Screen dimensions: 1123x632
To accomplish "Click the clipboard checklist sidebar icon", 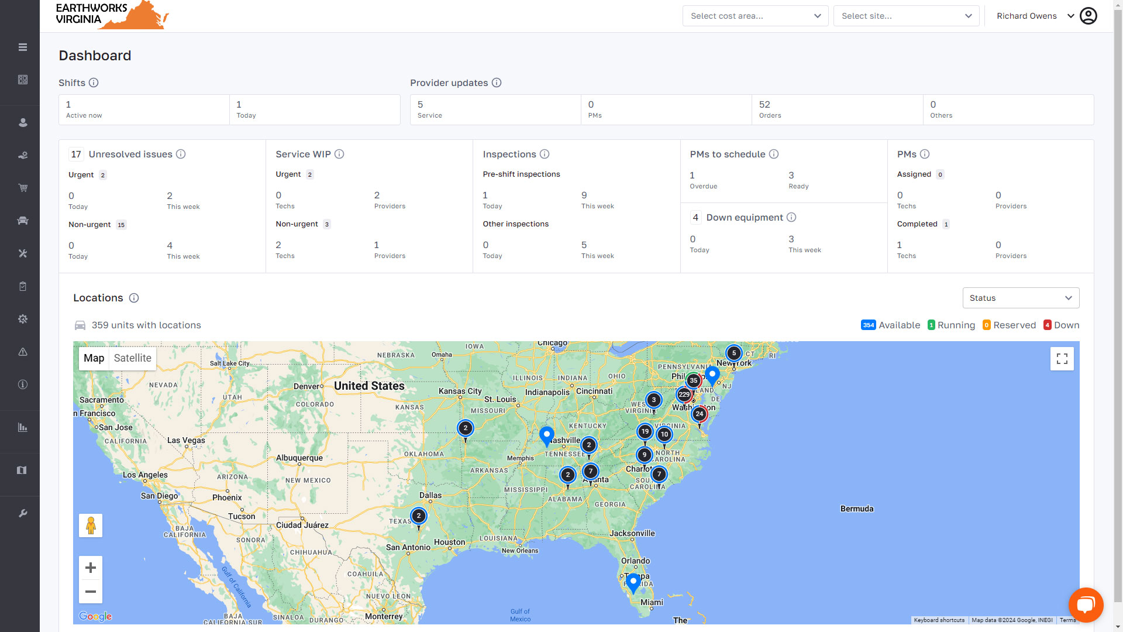I will click(x=23, y=286).
